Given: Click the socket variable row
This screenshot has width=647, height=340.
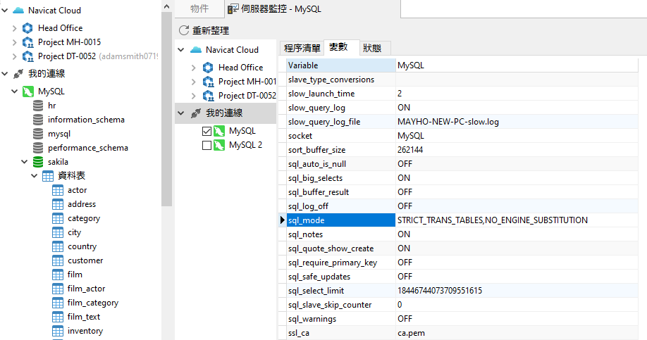Looking at the screenshot, I should click(x=462, y=136).
